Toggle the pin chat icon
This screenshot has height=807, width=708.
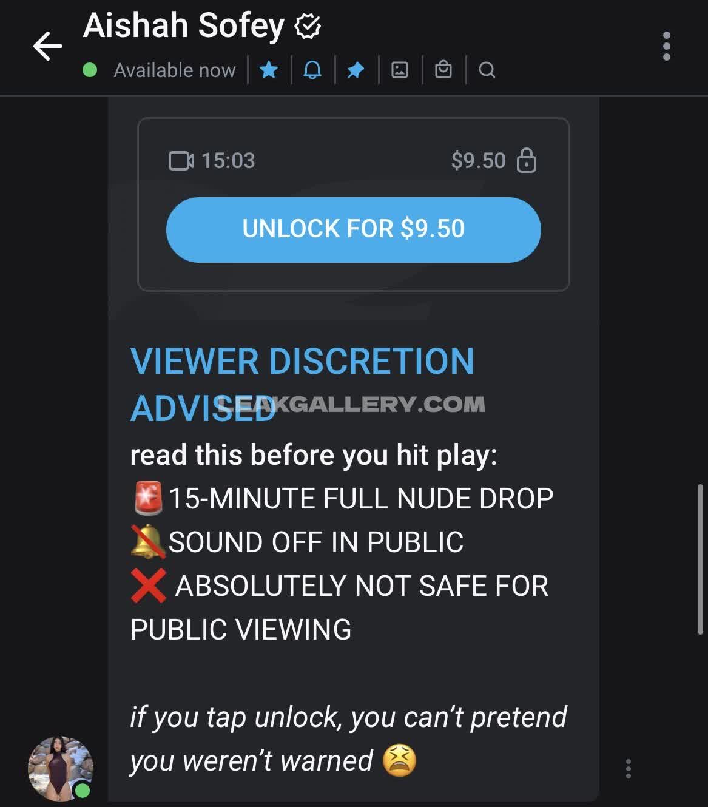coord(356,70)
